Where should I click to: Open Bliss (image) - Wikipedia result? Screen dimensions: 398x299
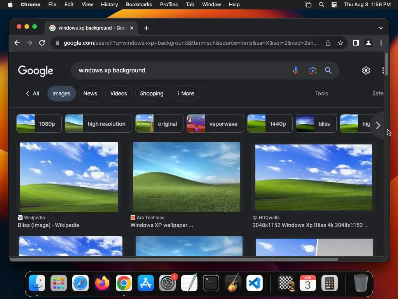click(x=49, y=225)
